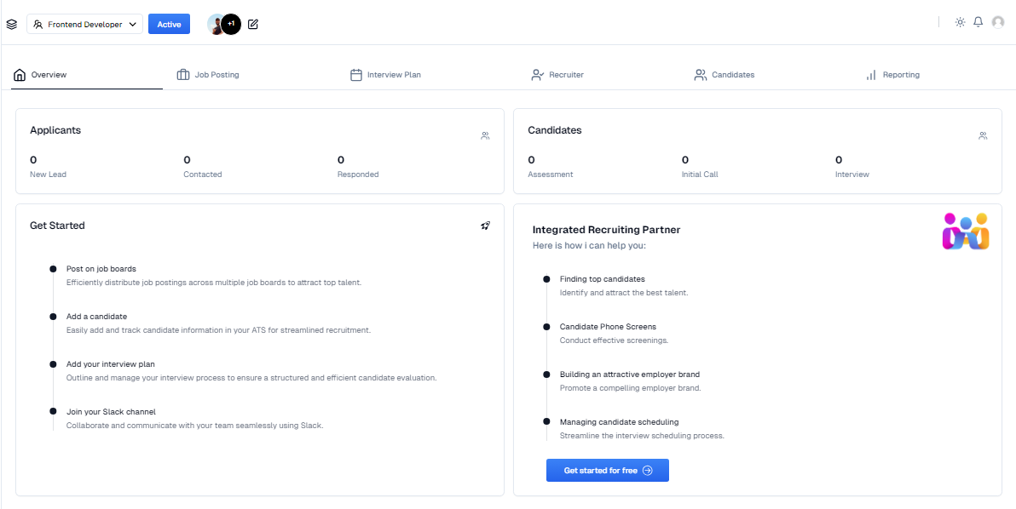Screen dimensions: 1016x509
Task: Click the Applicants card heading
Action: (x=55, y=130)
